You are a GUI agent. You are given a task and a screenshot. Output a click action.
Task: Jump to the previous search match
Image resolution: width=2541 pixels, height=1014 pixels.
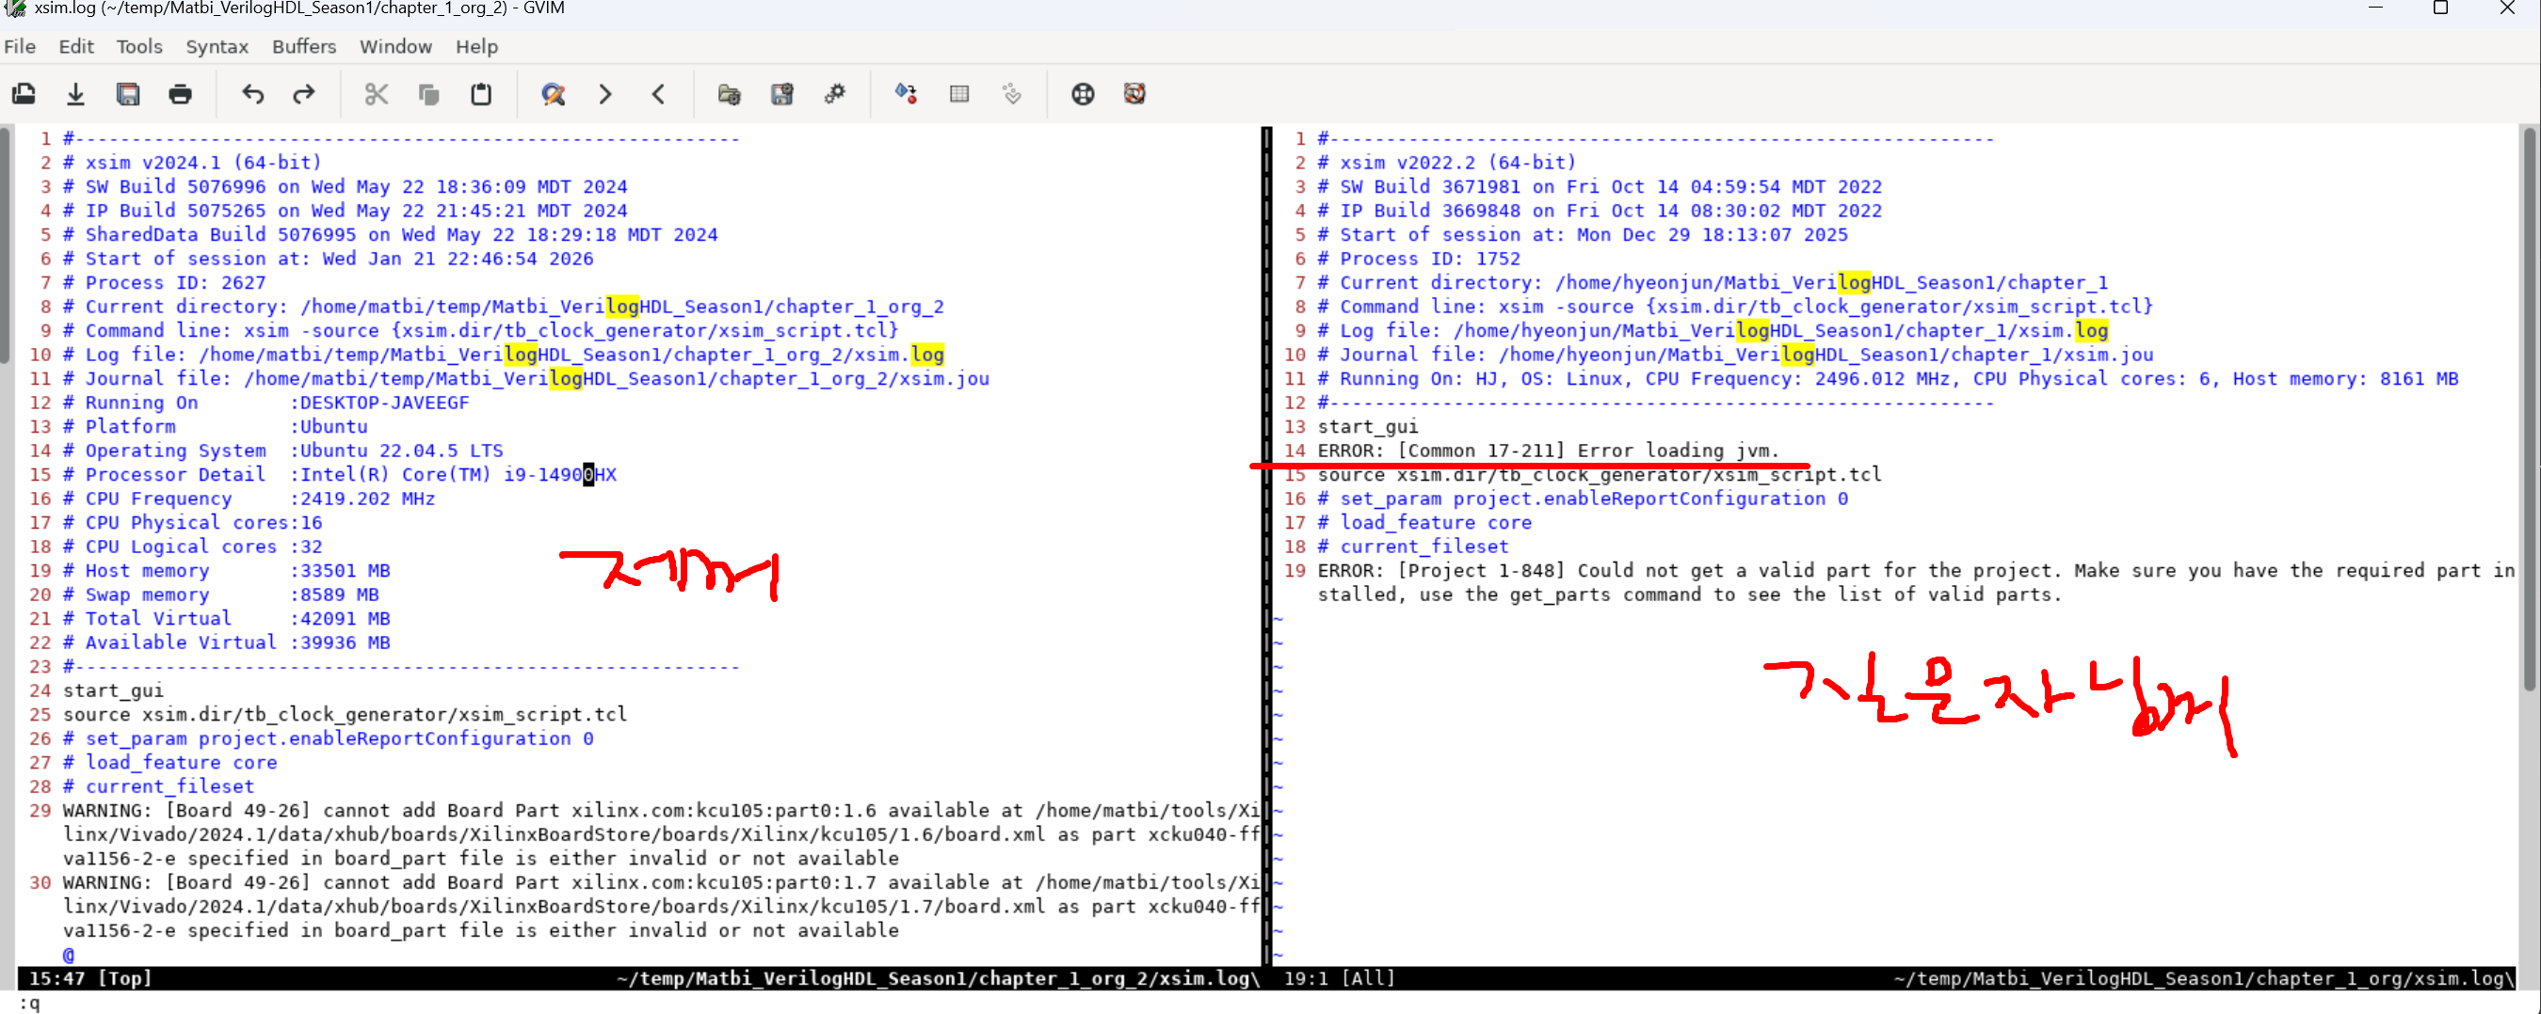658,94
